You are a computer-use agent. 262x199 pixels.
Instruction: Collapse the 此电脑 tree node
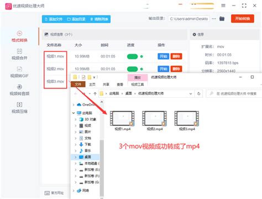tap(74, 113)
